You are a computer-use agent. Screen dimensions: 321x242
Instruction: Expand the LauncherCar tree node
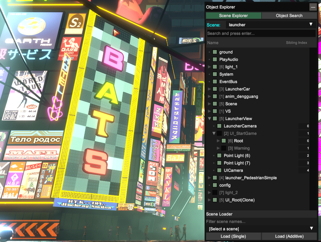[209, 89]
